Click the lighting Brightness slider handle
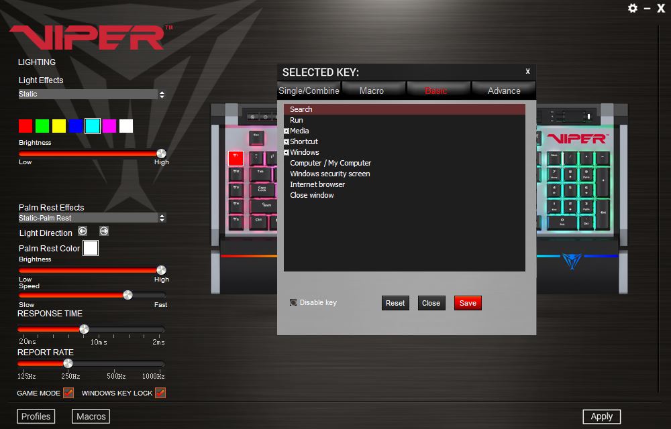The image size is (671, 429). tap(161, 154)
